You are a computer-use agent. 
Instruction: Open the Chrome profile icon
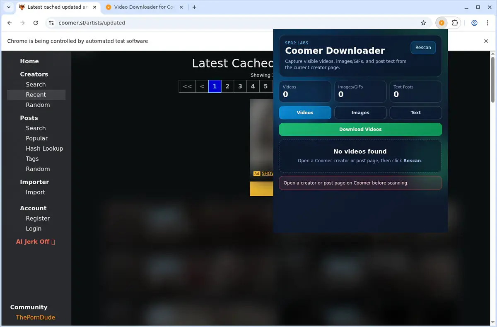475,23
